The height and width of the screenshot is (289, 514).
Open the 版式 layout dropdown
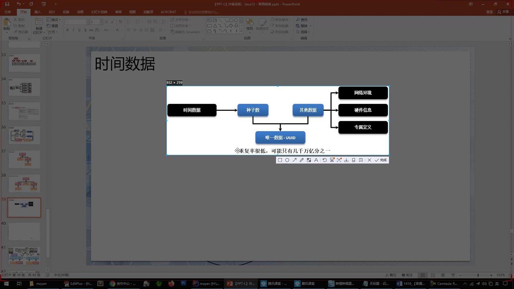53,20
